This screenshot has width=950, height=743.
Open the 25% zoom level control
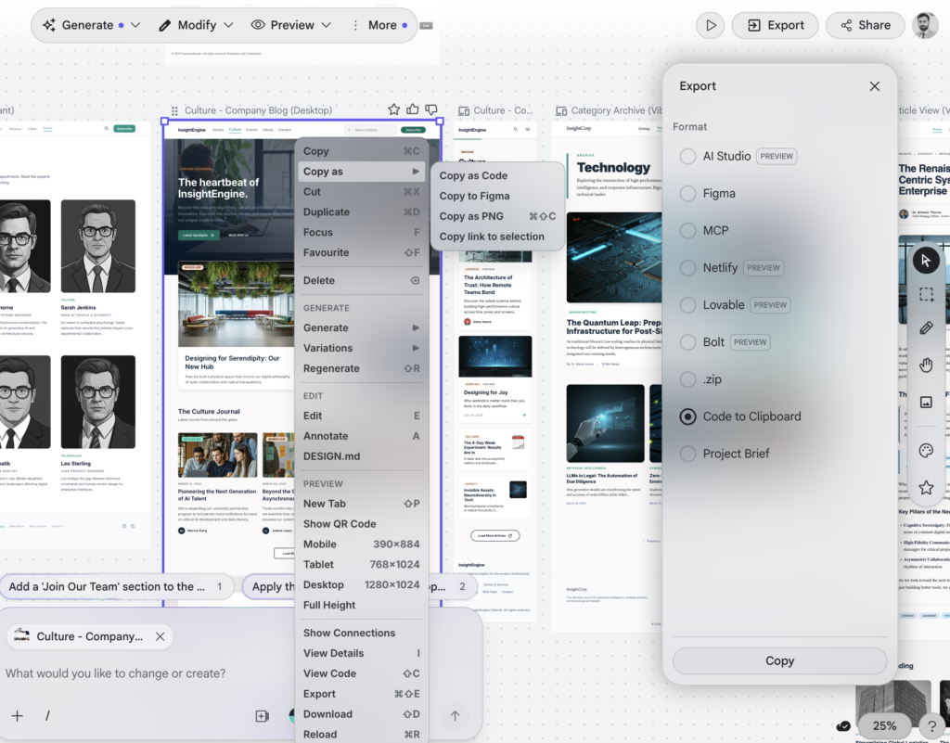click(884, 725)
